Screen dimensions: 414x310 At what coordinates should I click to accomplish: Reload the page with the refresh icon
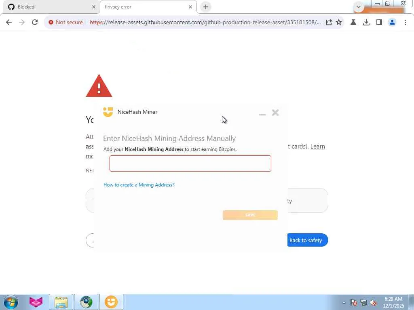35,23
